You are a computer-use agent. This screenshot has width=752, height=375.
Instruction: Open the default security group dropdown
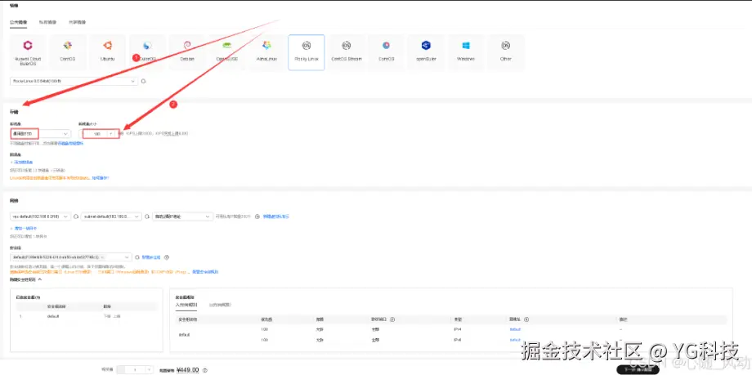tap(70, 257)
